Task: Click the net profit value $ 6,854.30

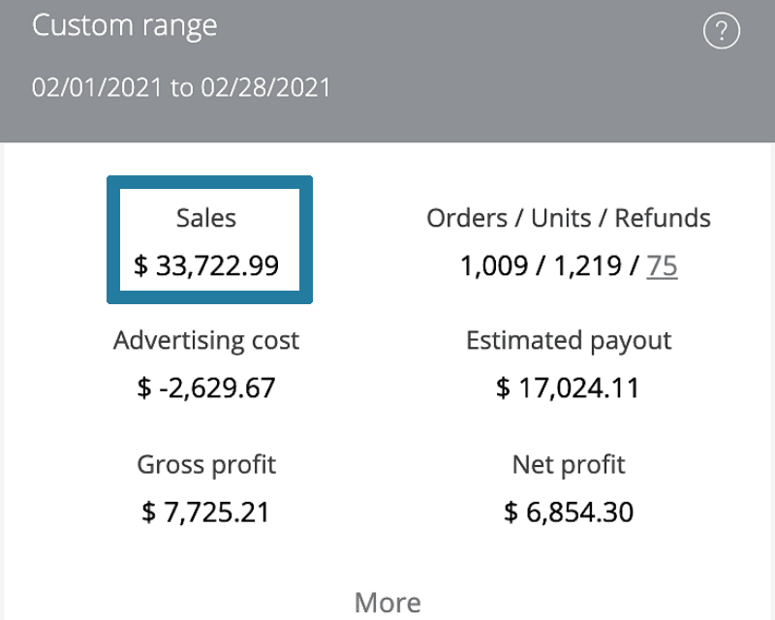Action: coord(569,512)
